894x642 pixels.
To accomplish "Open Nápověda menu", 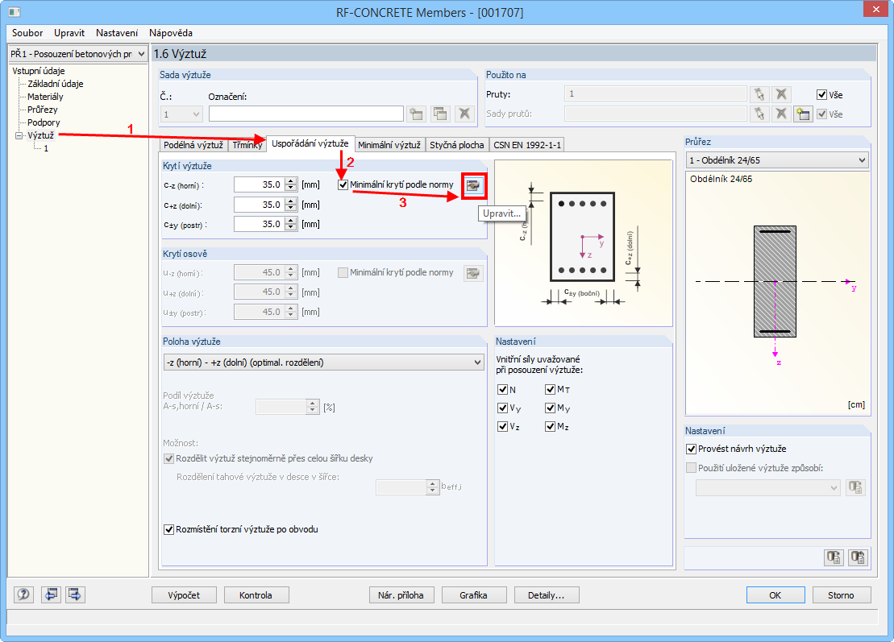I will point(170,33).
